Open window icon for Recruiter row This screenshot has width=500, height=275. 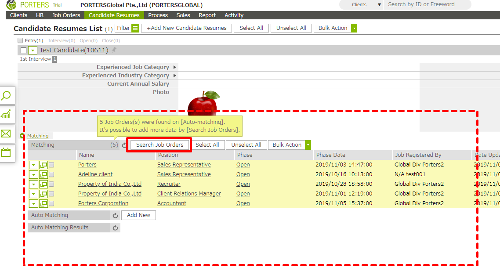click(x=43, y=184)
